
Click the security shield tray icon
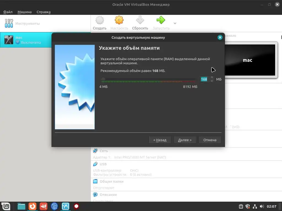click(x=248, y=207)
